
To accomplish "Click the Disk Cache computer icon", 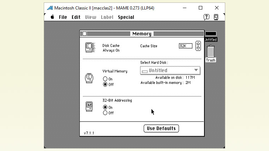I will (x=90, y=47).
